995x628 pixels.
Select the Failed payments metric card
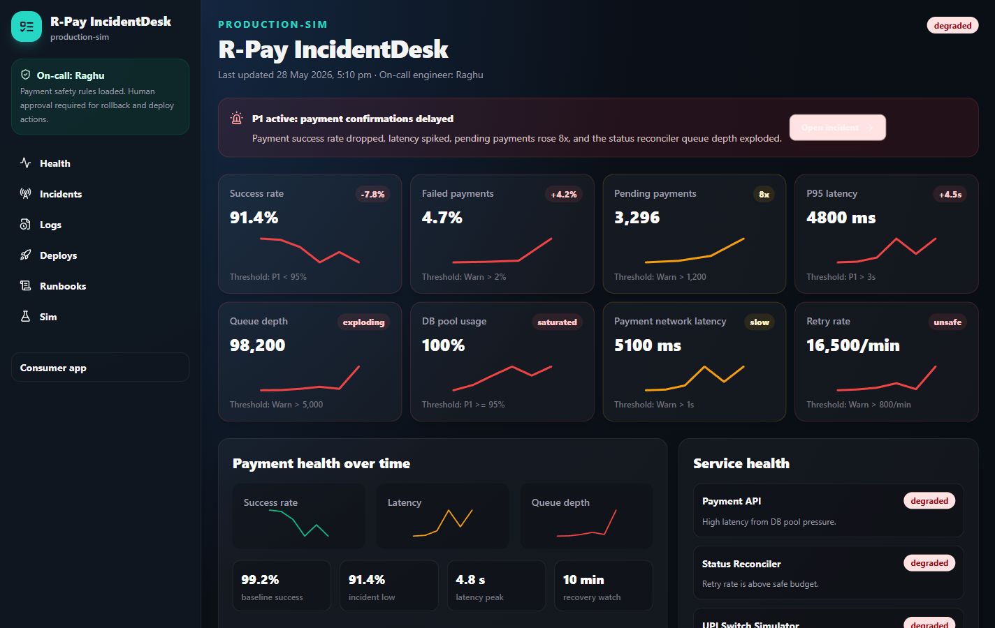tap(502, 234)
